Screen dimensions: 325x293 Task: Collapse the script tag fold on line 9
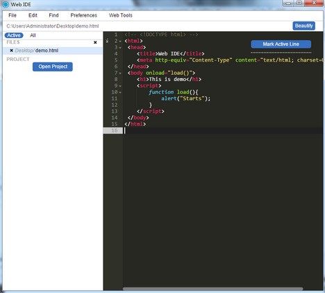[120, 86]
